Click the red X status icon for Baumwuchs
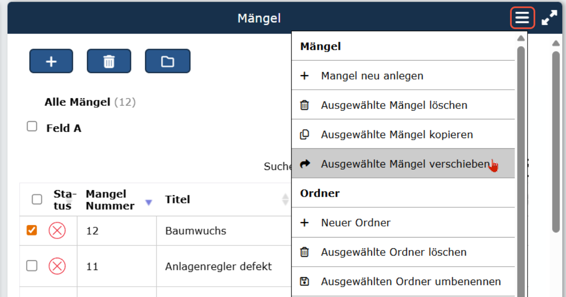This screenshot has height=297, width=566. (x=57, y=231)
